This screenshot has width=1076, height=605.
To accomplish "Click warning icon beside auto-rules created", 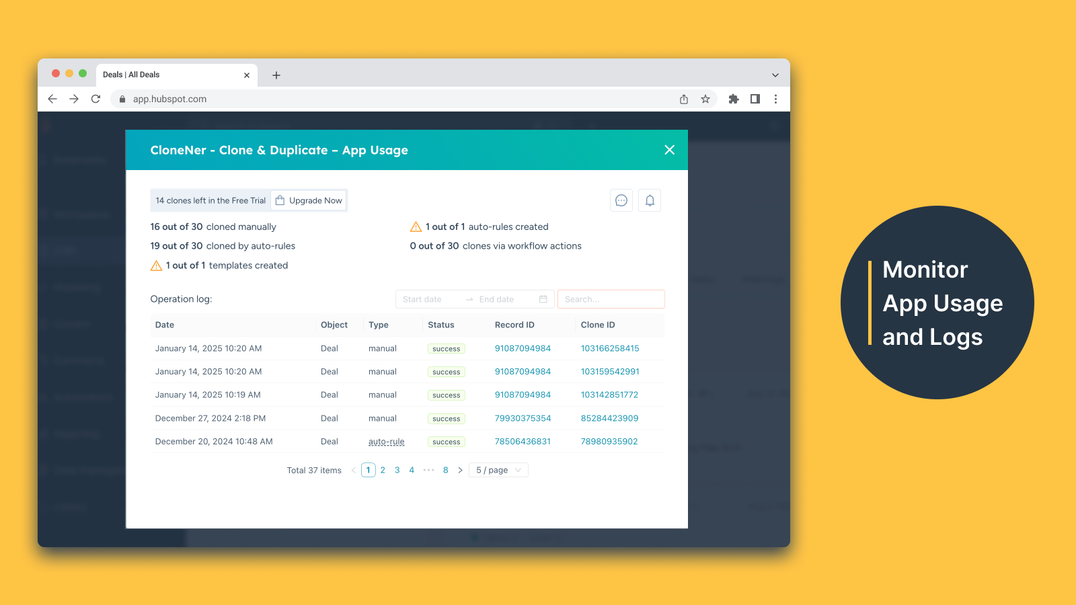I will (x=416, y=227).
